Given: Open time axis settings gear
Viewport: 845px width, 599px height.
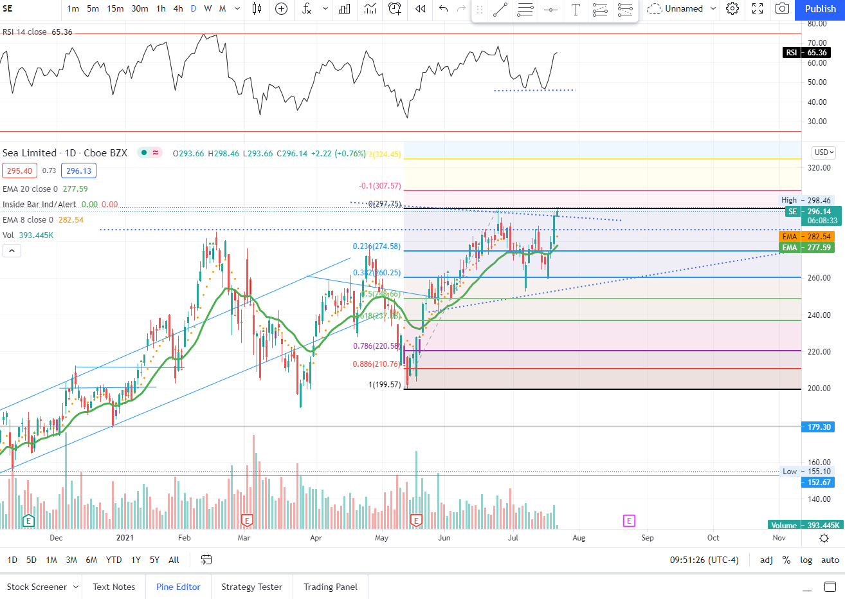Looking at the screenshot, I should (824, 538).
